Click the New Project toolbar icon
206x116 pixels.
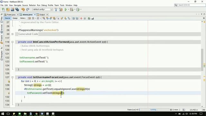coord(8,9)
